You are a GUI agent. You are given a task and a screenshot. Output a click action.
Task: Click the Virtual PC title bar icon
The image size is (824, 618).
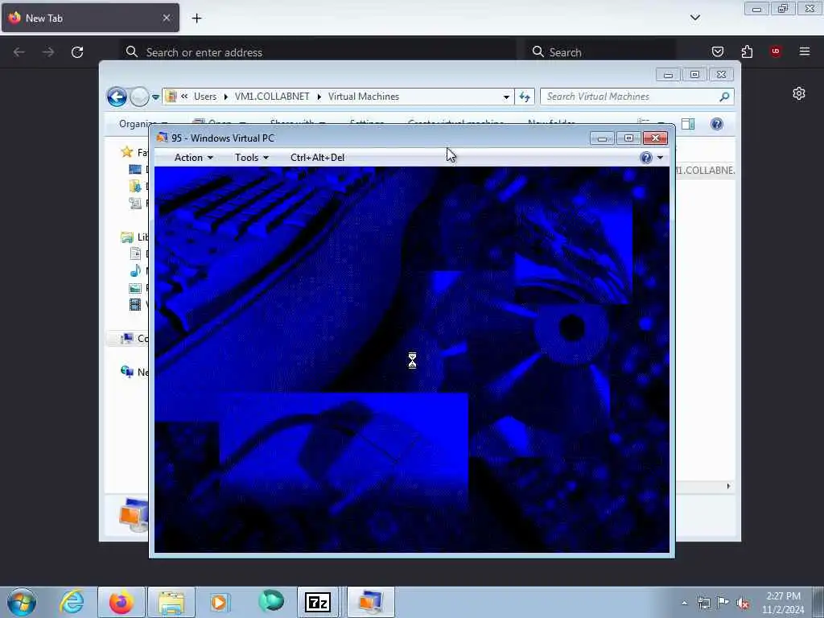coord(162,138)
